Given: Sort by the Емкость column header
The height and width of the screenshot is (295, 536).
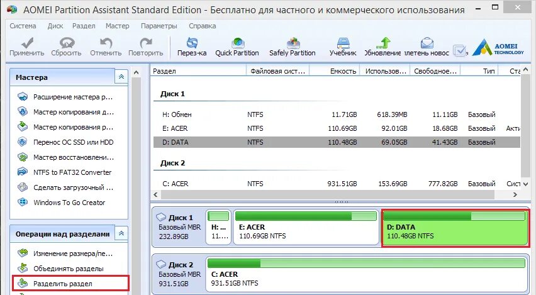Looking at the screenshot, I should click(x=335, y=71).
